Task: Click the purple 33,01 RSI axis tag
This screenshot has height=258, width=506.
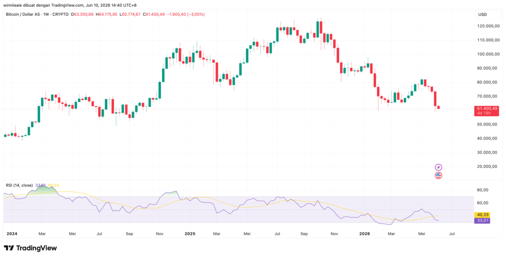Action: (x=482, y=221)
